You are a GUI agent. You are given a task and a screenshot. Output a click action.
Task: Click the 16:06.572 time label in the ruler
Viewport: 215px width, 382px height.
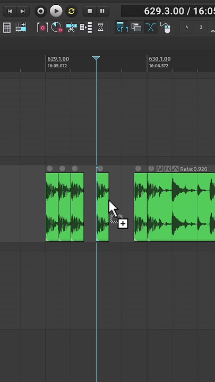[158, 66]
